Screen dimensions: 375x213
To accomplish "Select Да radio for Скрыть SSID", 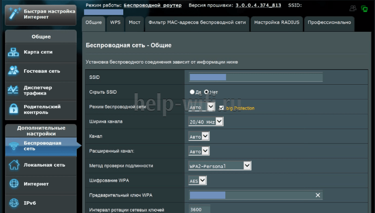I will click(x=192, y=92).
